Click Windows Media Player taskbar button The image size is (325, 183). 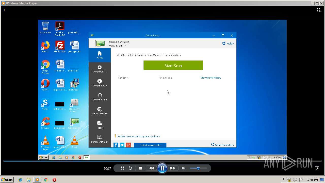click(x=37, y=180)
